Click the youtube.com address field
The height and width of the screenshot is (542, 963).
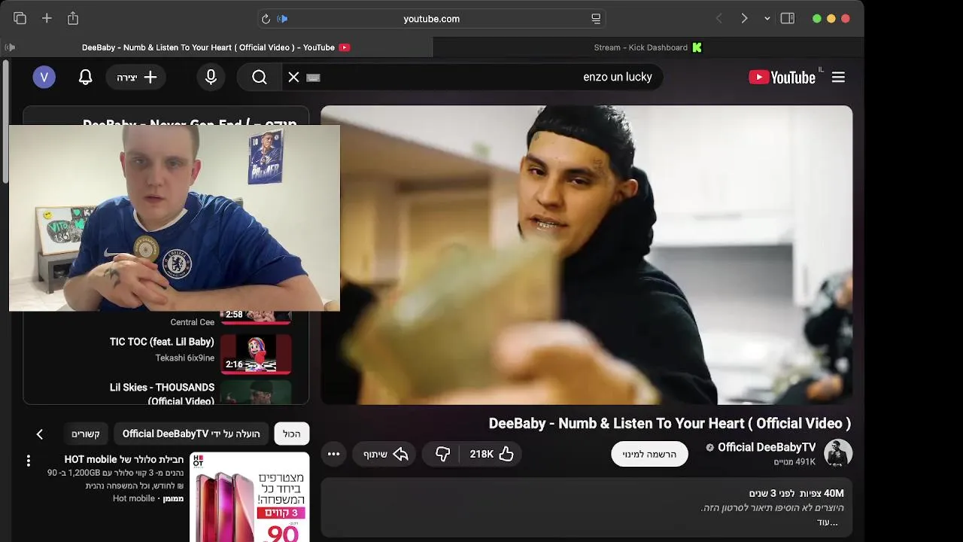(432, 19)
